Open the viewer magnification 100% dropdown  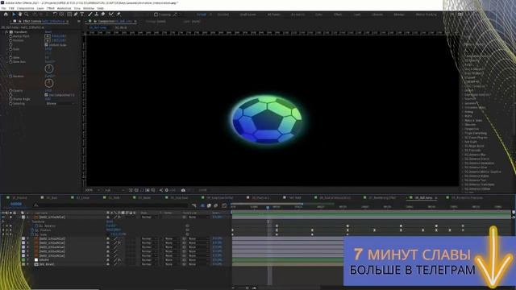[93, 190]
